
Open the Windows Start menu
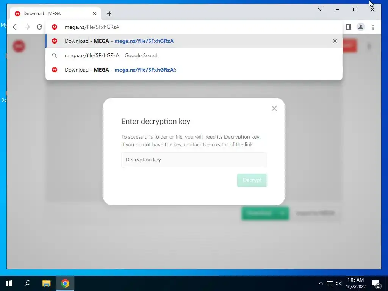tap(9, 283)
